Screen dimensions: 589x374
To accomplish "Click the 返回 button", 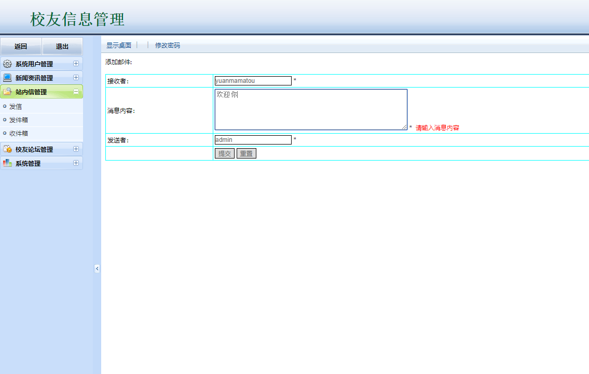I will pos(21,47).
